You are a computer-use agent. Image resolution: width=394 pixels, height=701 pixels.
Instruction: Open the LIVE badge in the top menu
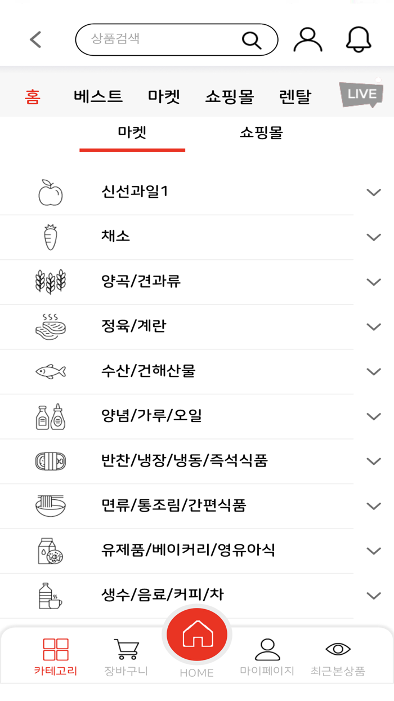click(362, 94)
